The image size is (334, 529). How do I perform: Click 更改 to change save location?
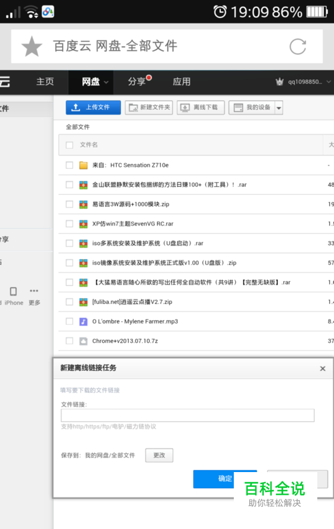coord(159,455)
